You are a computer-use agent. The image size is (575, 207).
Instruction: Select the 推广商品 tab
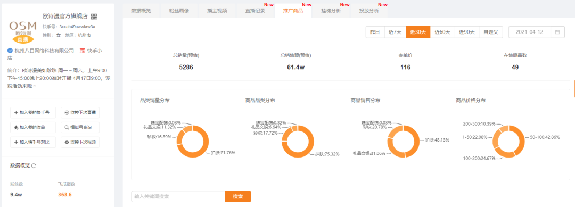pos(293,11)
